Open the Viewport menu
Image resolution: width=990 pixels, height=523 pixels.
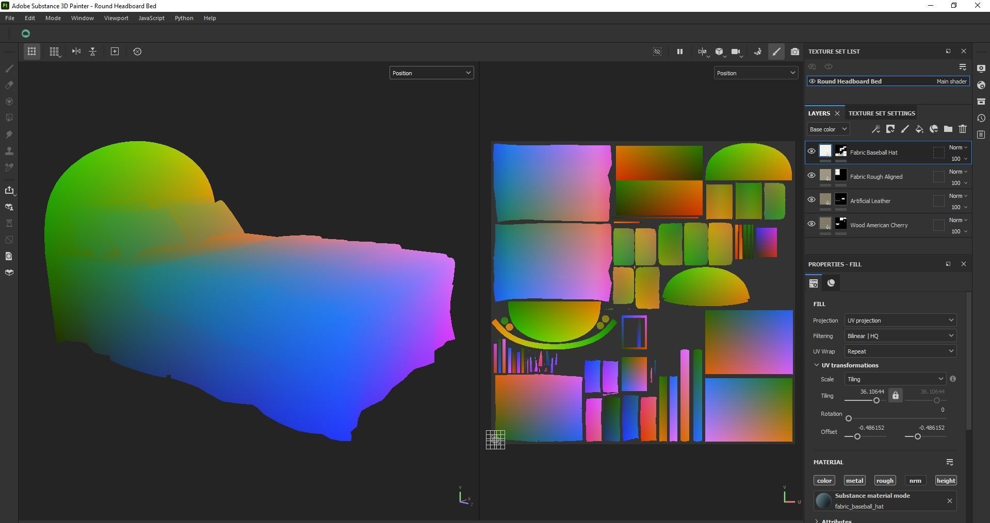coord(116,18)
